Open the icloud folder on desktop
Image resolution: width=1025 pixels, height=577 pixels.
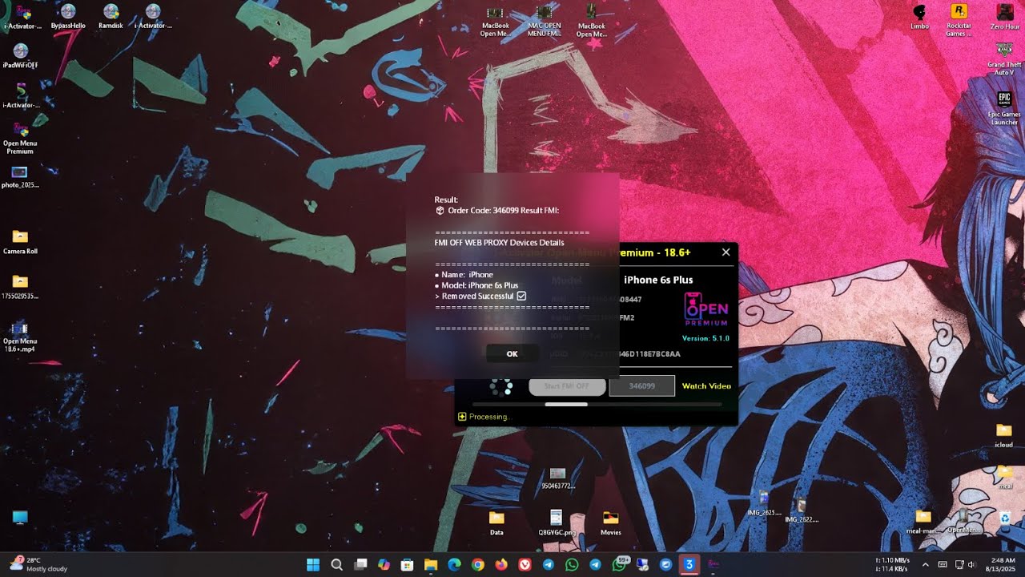(x=1003, y=436)
